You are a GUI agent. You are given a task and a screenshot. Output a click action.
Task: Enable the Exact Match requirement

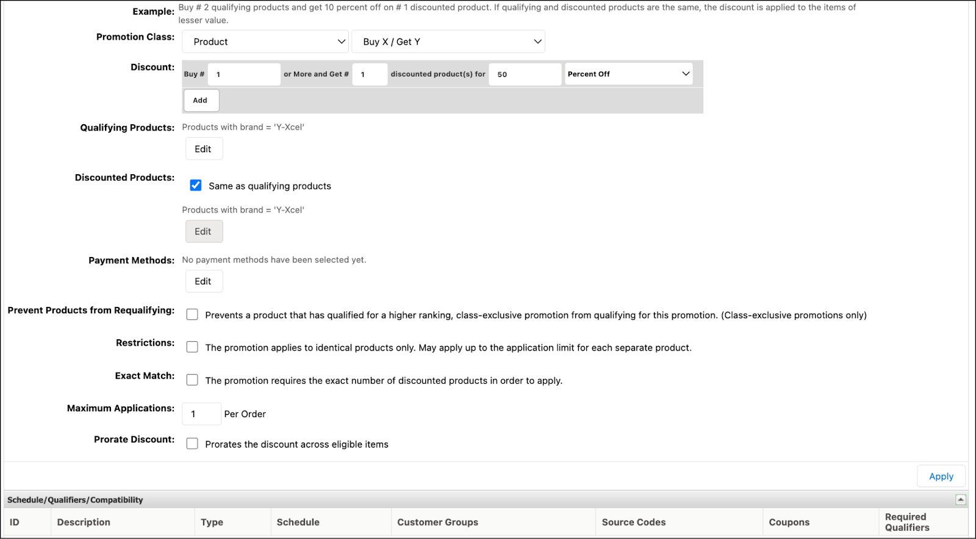192,379
